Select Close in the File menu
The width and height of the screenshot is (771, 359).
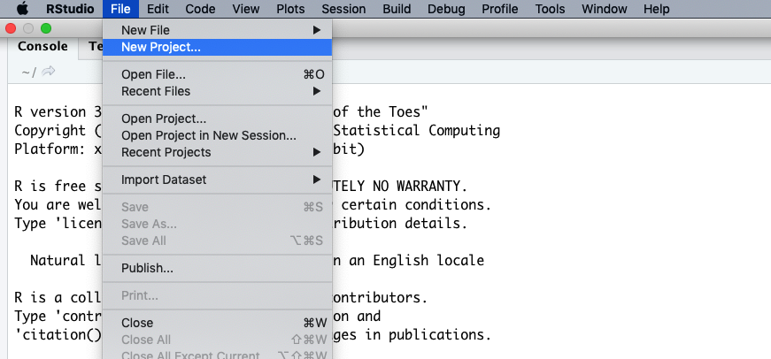[x=137, y=323]
